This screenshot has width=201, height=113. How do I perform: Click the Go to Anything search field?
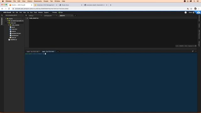(14, 15)
